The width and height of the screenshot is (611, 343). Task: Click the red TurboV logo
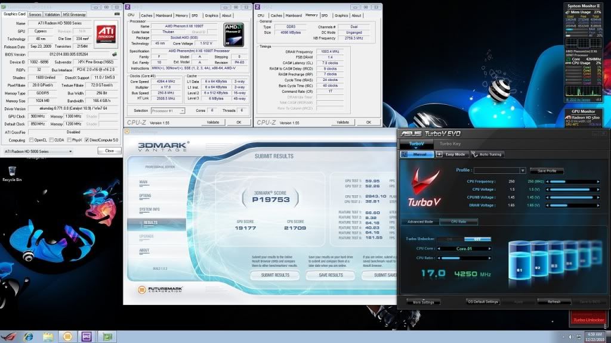424,188
